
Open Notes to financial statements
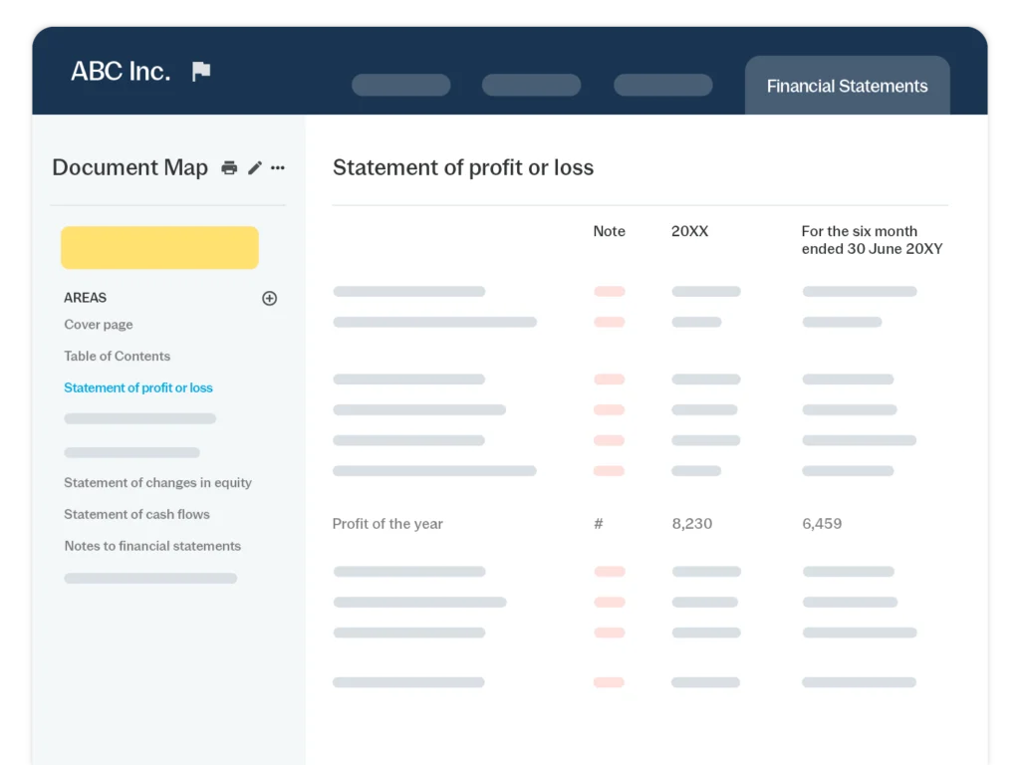(152, 547)
